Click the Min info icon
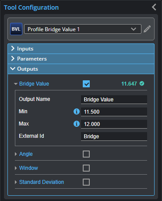This screenshot has width=162, height=201. (x=77, y=111)
